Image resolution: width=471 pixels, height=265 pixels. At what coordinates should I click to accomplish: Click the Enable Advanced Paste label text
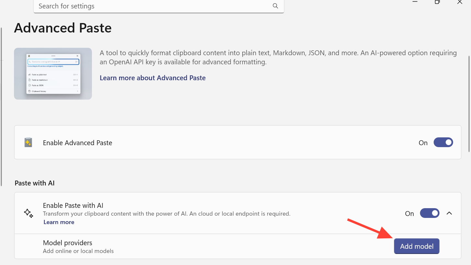tap(77, 143)
